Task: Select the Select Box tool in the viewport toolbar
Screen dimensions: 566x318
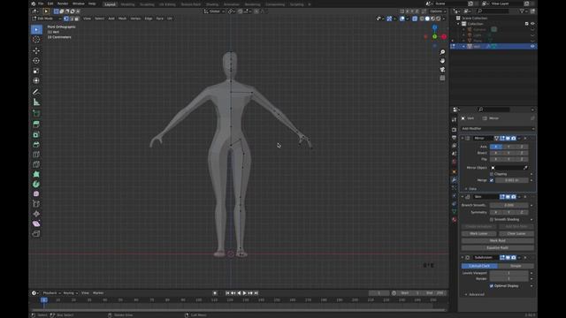Action: coord(36,29)
